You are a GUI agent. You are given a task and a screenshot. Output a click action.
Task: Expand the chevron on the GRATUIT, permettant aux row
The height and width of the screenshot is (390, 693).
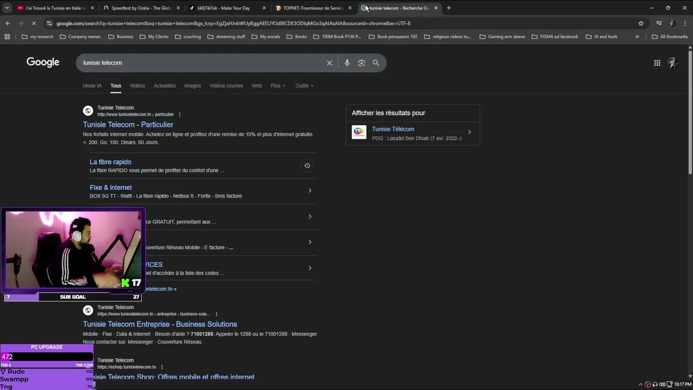(310, 217)
